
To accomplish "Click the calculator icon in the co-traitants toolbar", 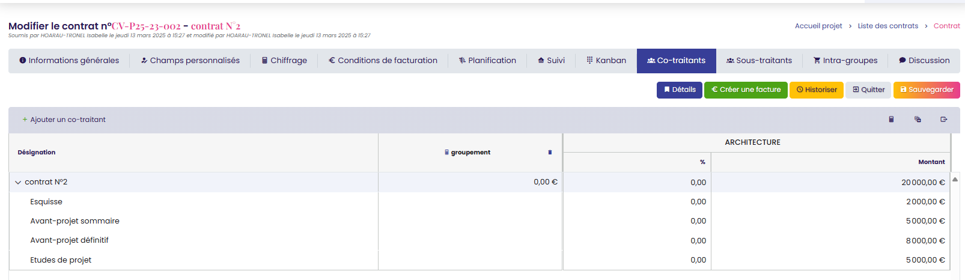I will (891, 120).
